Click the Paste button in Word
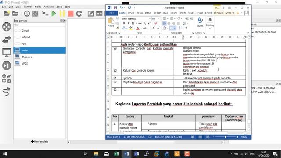Image resolution: width=281 pixels, height=158 pixels. [111, 22]
